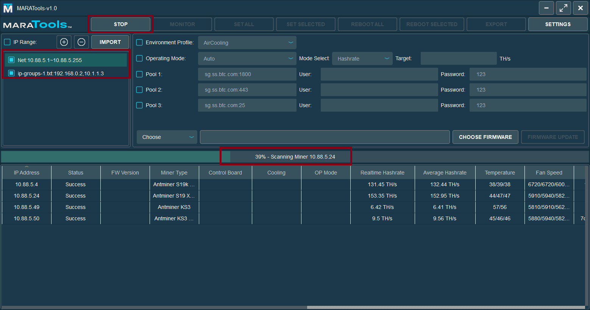
Task: Sort by the FW Version column header
Action: pos(125,173)
